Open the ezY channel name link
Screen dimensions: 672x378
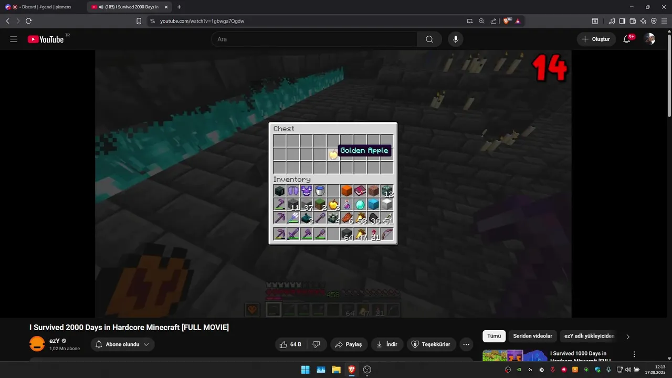(55, 341)
